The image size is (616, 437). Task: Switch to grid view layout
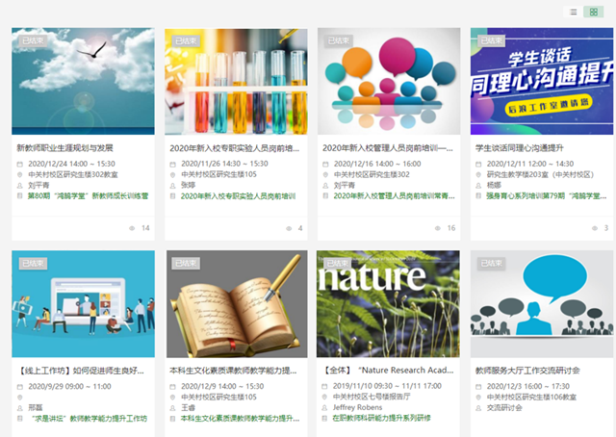click(x=593, y=12)
